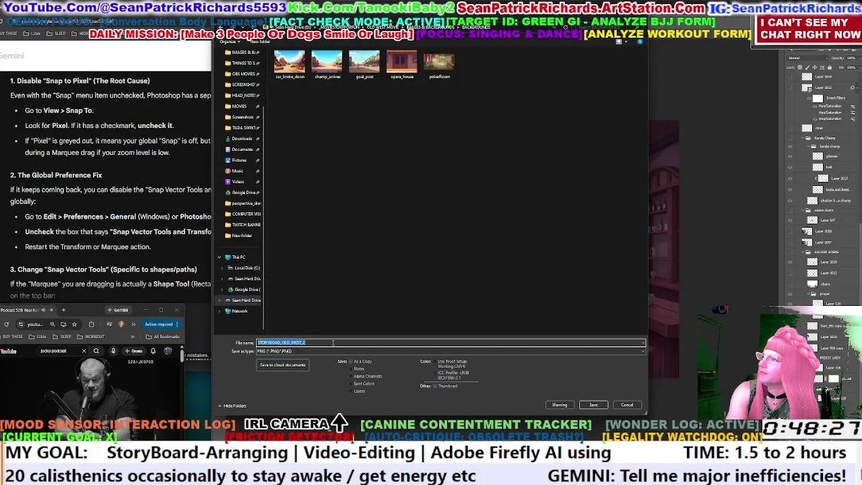This screenshot has width=862, height=485.
Task: Open the OBS MOVIES folder in sidebar
Action: click(242, 73)
